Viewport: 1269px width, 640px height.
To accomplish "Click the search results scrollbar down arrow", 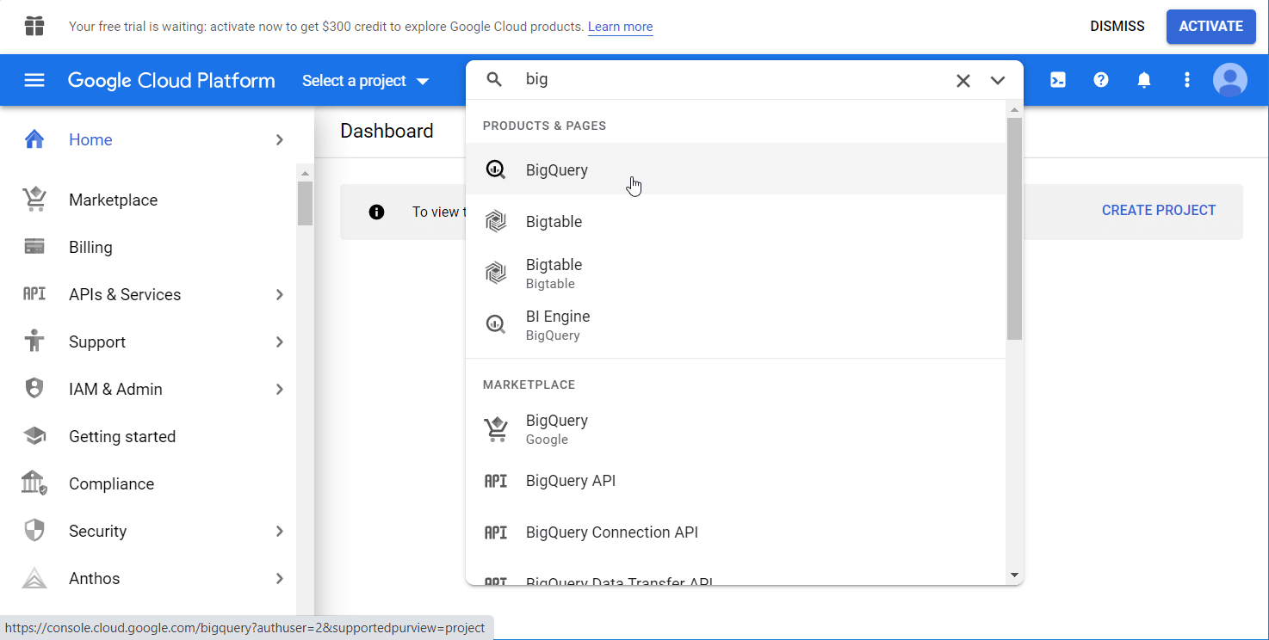I will [1014, 575].
